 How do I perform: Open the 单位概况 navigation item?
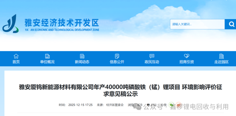pyautogui.click(x=47, y=59)
